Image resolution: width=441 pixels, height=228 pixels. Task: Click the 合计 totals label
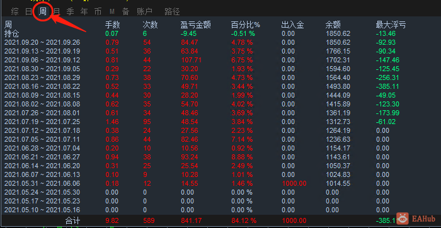tap(72, 220)
